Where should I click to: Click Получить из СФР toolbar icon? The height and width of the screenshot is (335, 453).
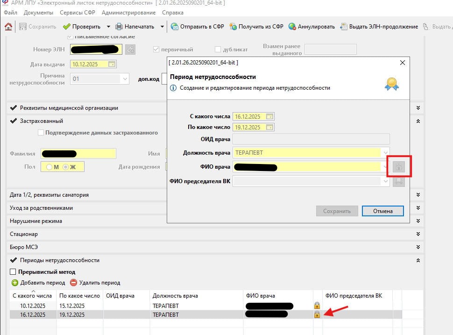[x=233, y=27]
